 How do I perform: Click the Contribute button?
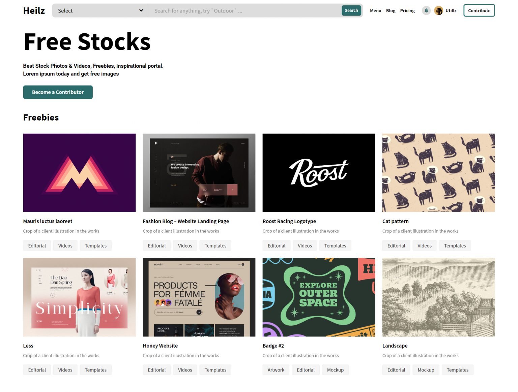(x=479, y=11)
